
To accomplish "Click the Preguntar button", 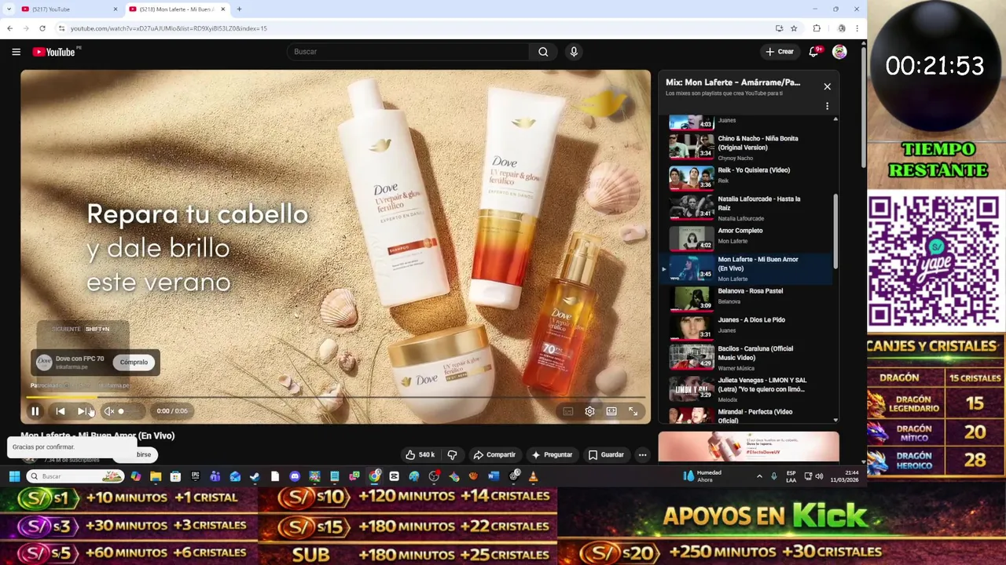I will [x=552, y=455].
